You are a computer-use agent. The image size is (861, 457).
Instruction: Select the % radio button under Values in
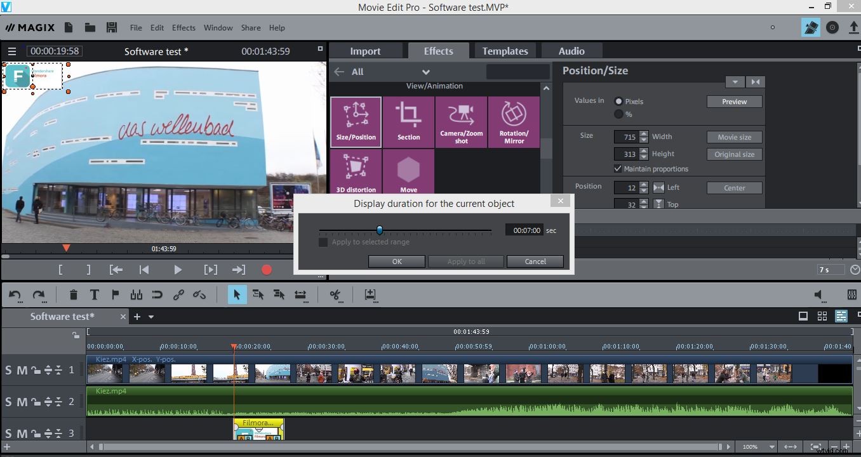[618, 114]
